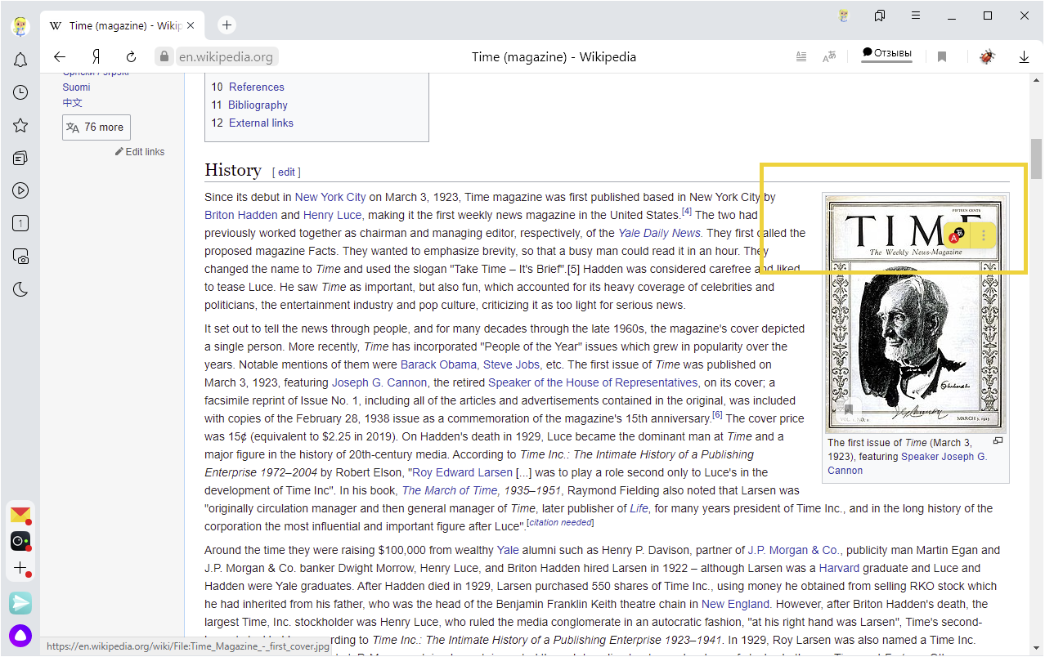Image resolution: width=1045 pixels, height=657 pixels.
Task: Jump to External links in contents
Action: pos(261,123)
